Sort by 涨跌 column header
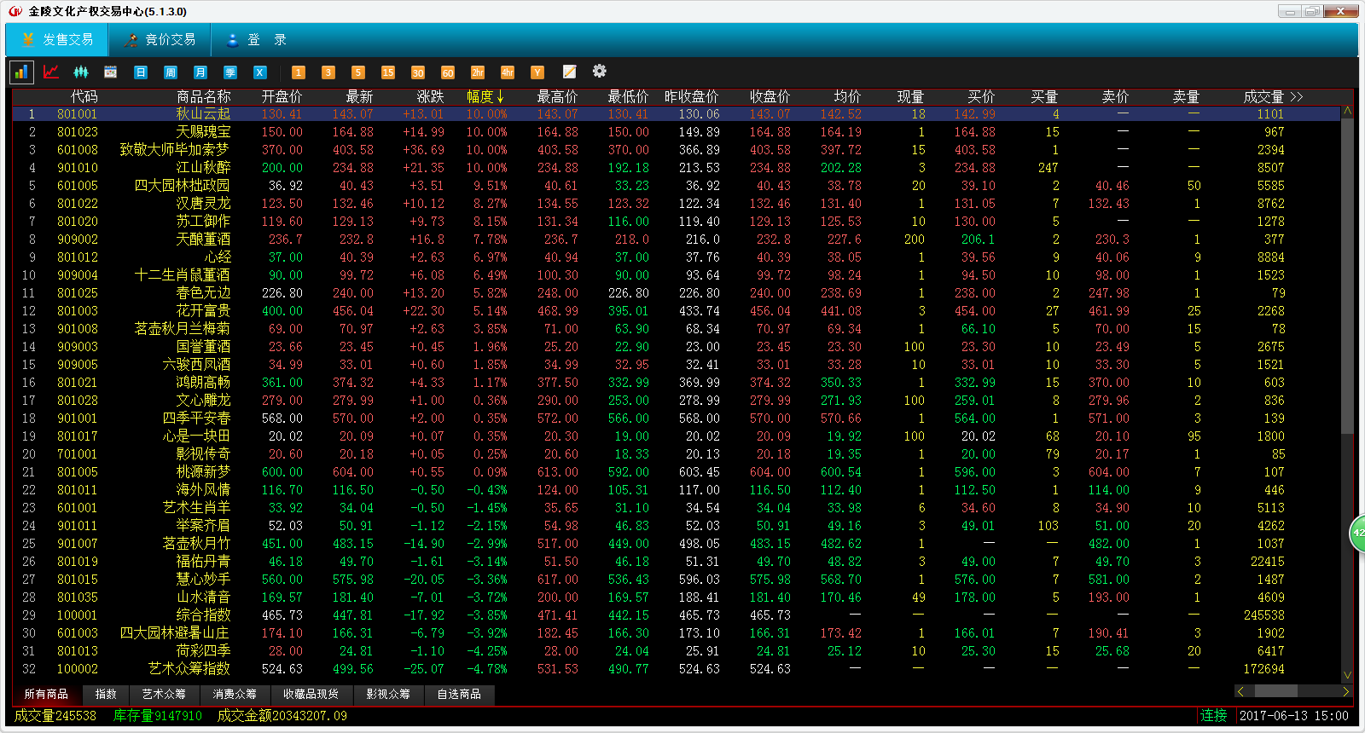This screenshot has height=733, width=1365. click(x=430, y=97)
